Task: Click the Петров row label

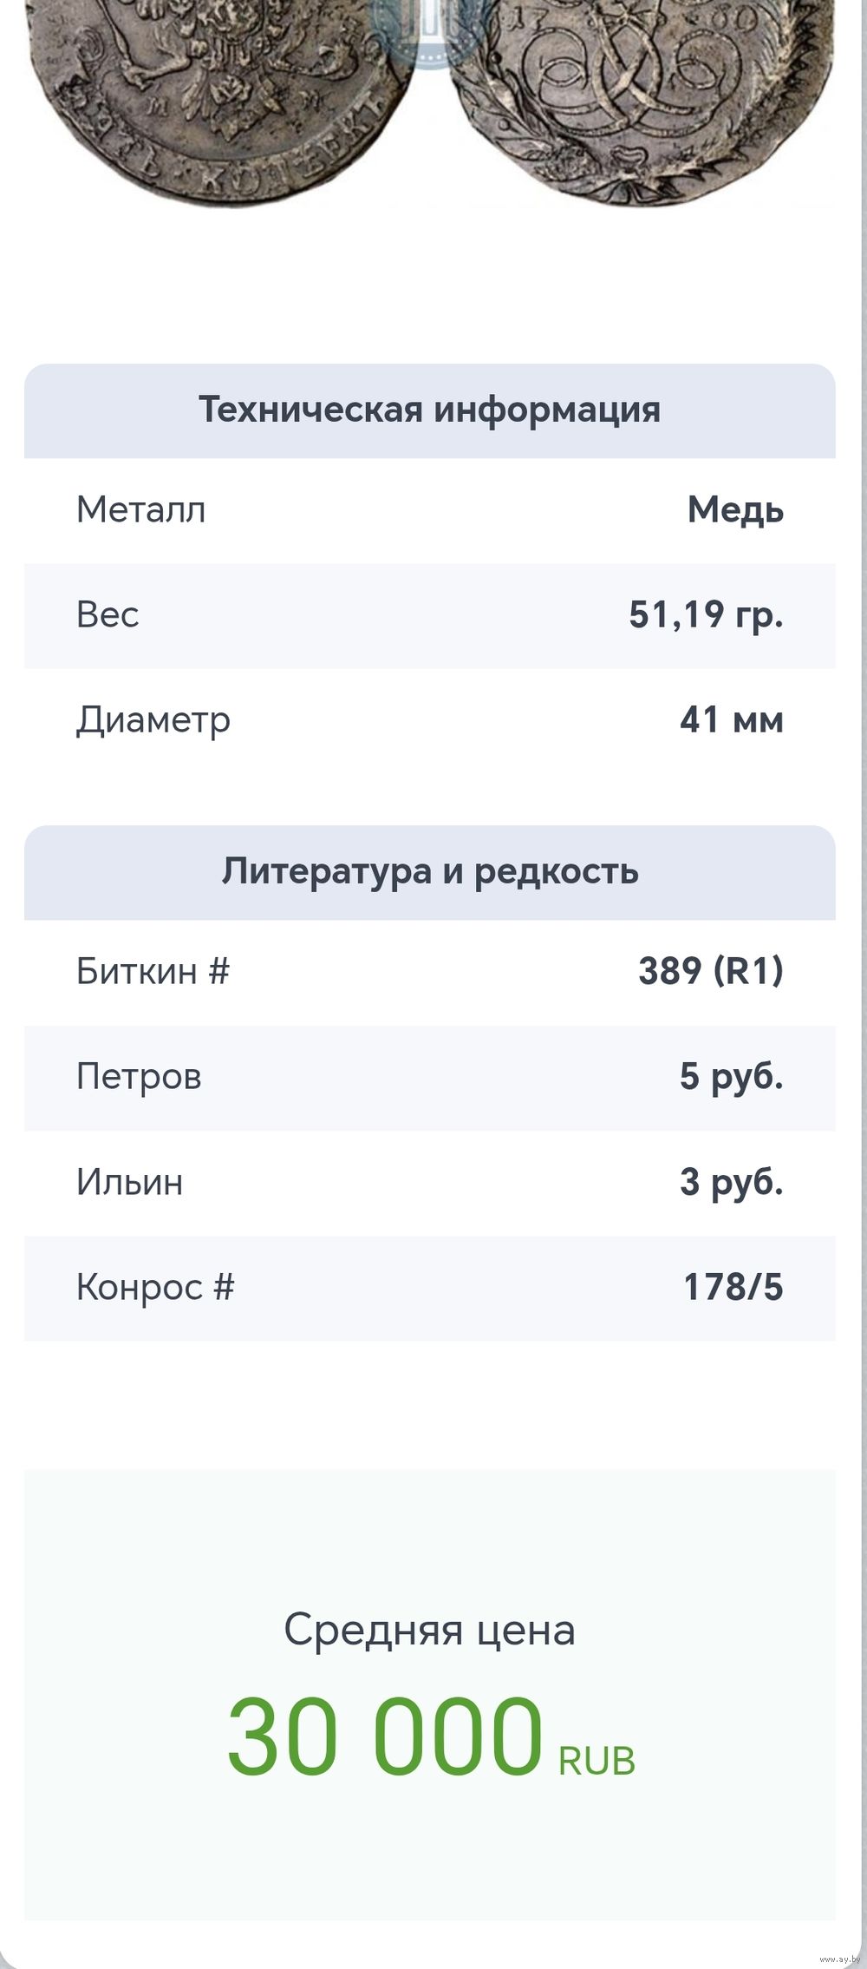Action: coord(139,1077)
